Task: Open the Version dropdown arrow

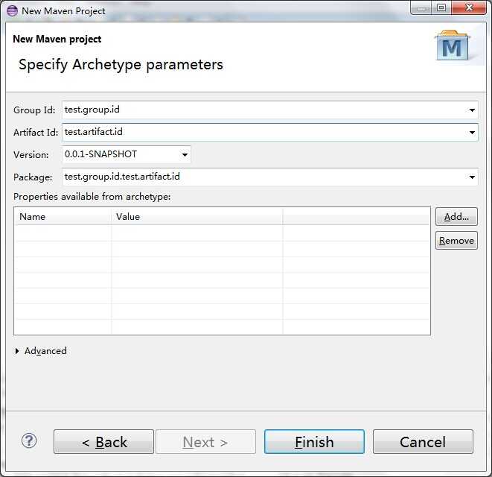Action: pos(185,154)
